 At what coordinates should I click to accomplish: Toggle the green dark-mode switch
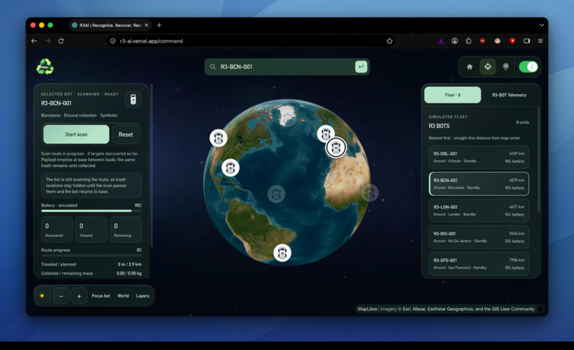[528, 67]
